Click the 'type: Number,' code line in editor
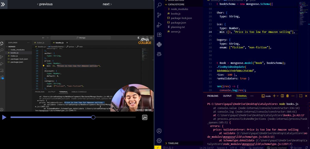This screenshot has height=149, width=310. tap(230, 28)
